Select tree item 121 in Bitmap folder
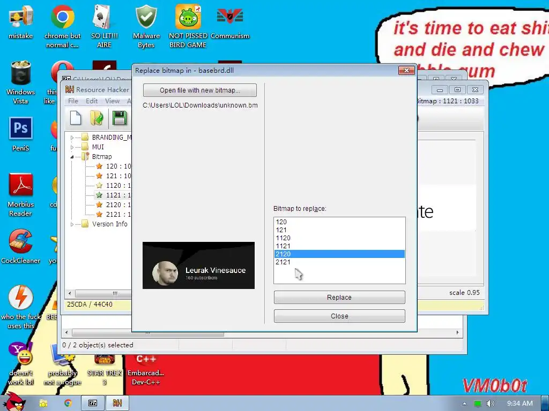 point(114,176)
